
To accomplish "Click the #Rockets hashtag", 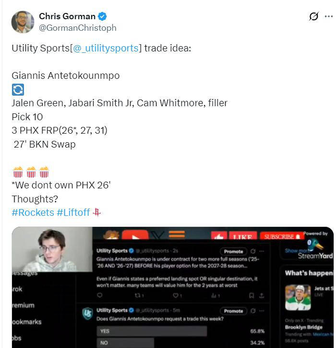I will pos(33,212).
